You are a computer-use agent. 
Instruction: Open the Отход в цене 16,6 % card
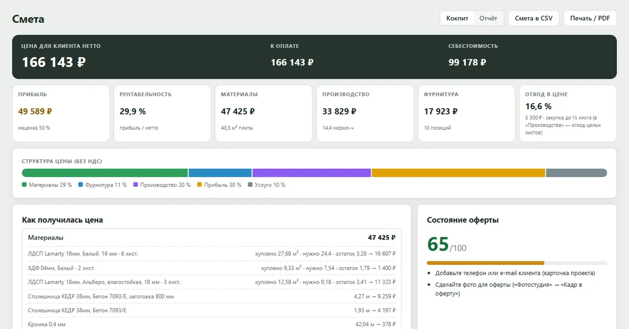pos(568,114)
